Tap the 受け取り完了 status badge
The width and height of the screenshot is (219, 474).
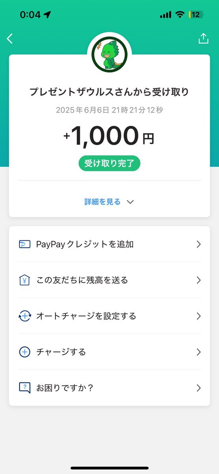click(x=109, y=163)
